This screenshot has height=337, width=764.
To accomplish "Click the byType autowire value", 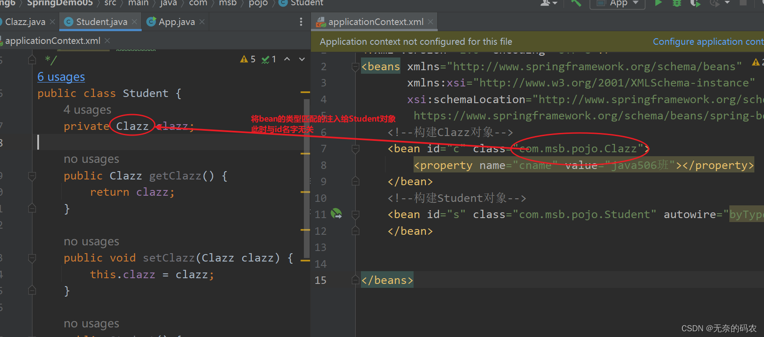I will [746, 215].
